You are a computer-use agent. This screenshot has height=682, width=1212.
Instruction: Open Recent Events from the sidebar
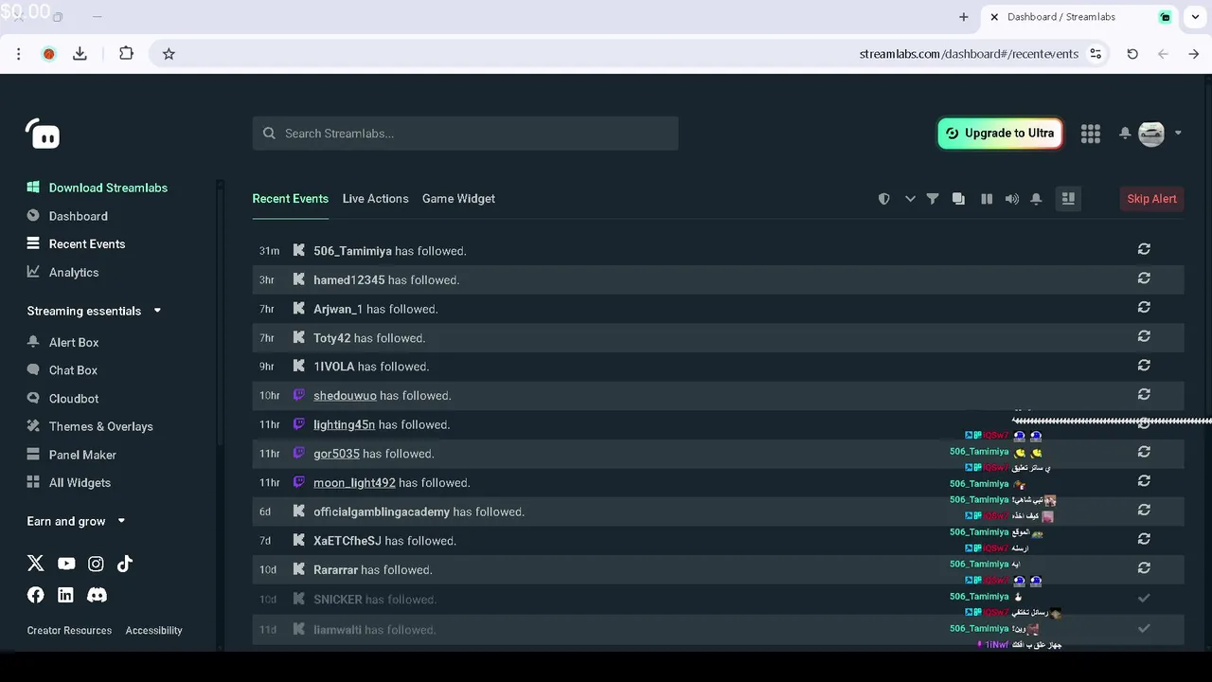(76, 244)
